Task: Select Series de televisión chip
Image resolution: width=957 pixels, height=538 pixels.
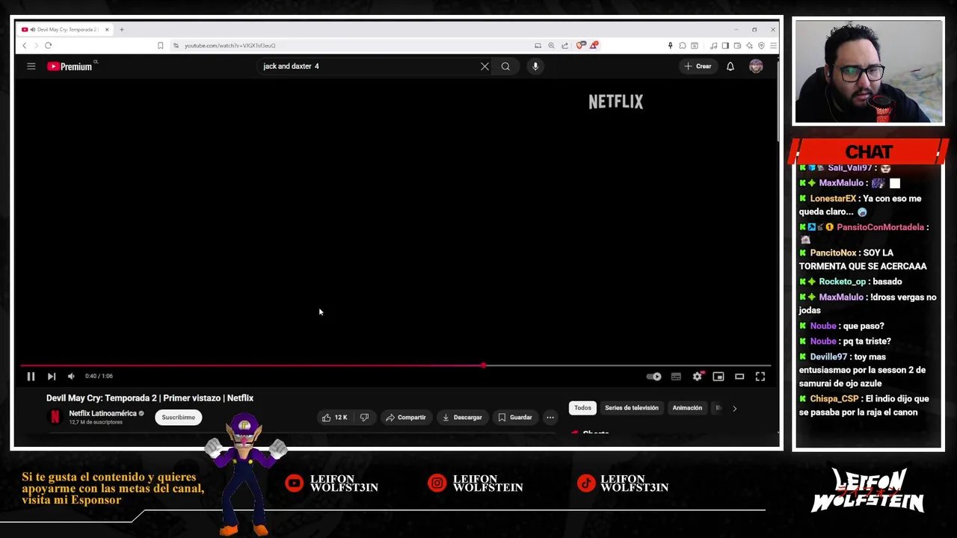Action: tap(632, 408)
